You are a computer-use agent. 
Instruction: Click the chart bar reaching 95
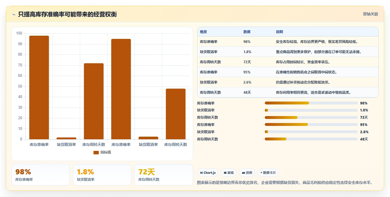click(x=121, y=89)
